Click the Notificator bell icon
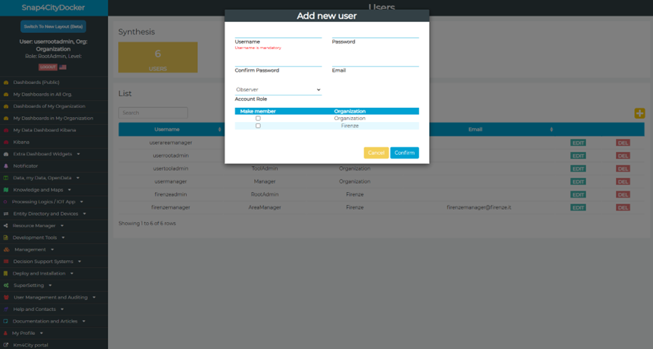Viewport: 653px width, 349px height. click(6, 166)
